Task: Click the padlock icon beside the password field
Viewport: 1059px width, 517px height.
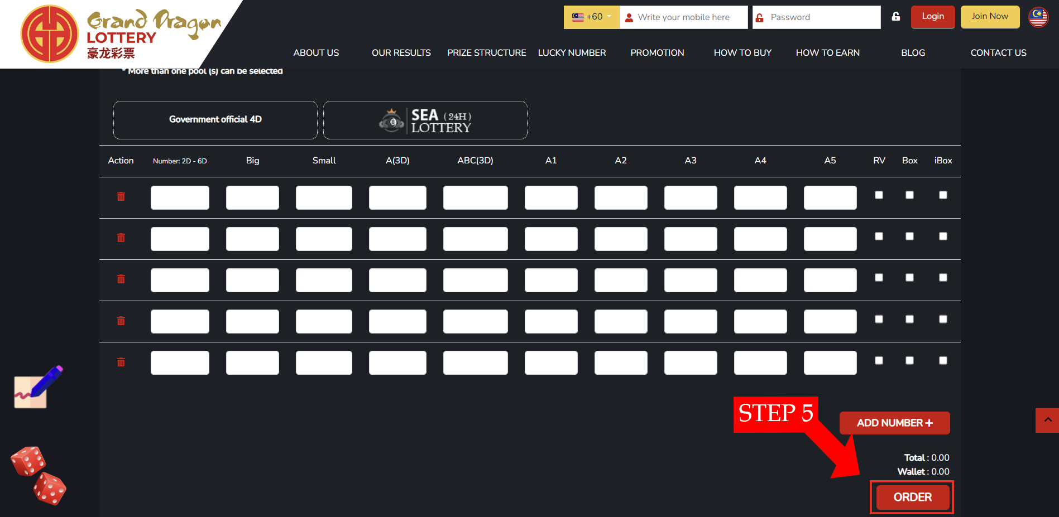Action: coord(895,17)
